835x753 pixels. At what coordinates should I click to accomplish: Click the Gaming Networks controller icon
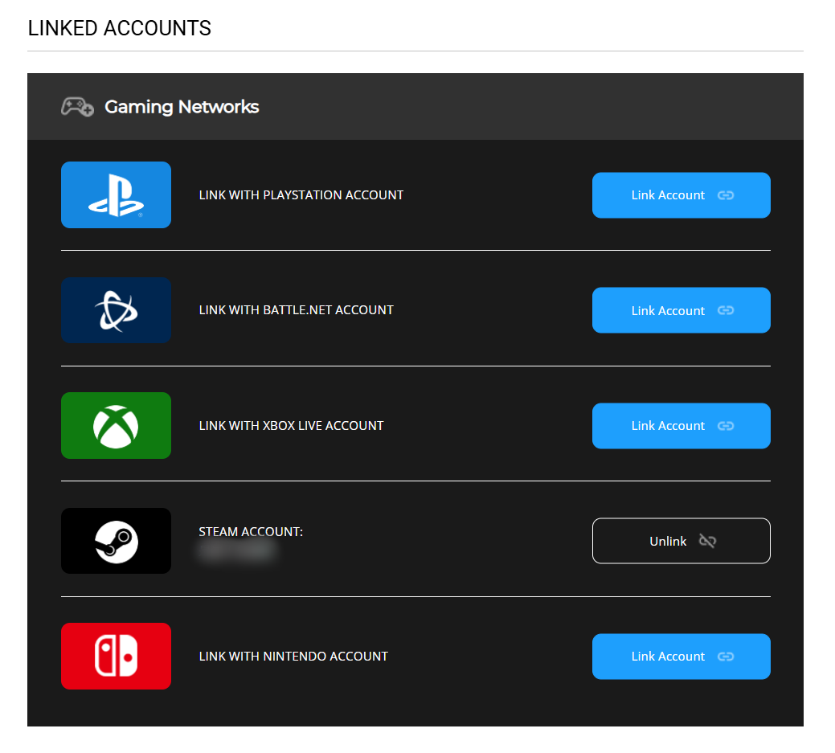pos(77,107)
